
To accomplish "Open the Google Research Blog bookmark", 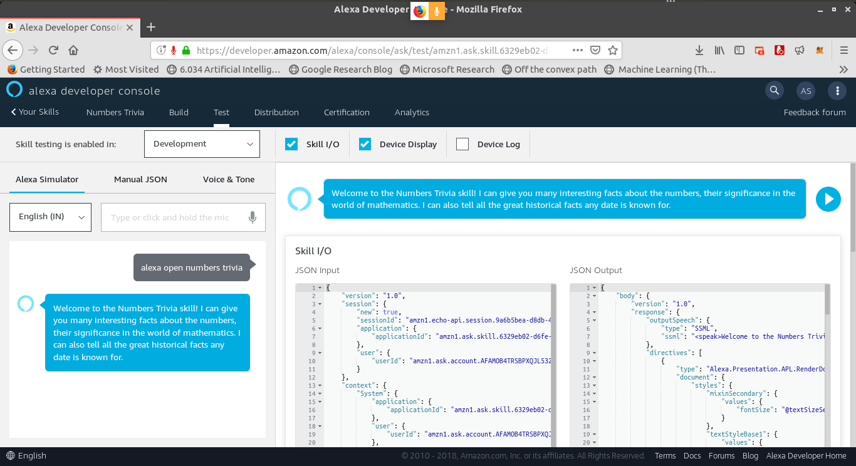I will tap(340, 70).
